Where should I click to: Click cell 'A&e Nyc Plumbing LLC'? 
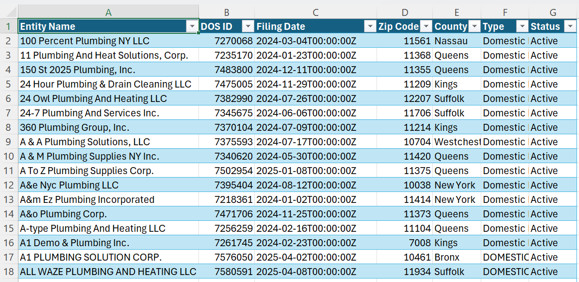[x=108, y=185]
